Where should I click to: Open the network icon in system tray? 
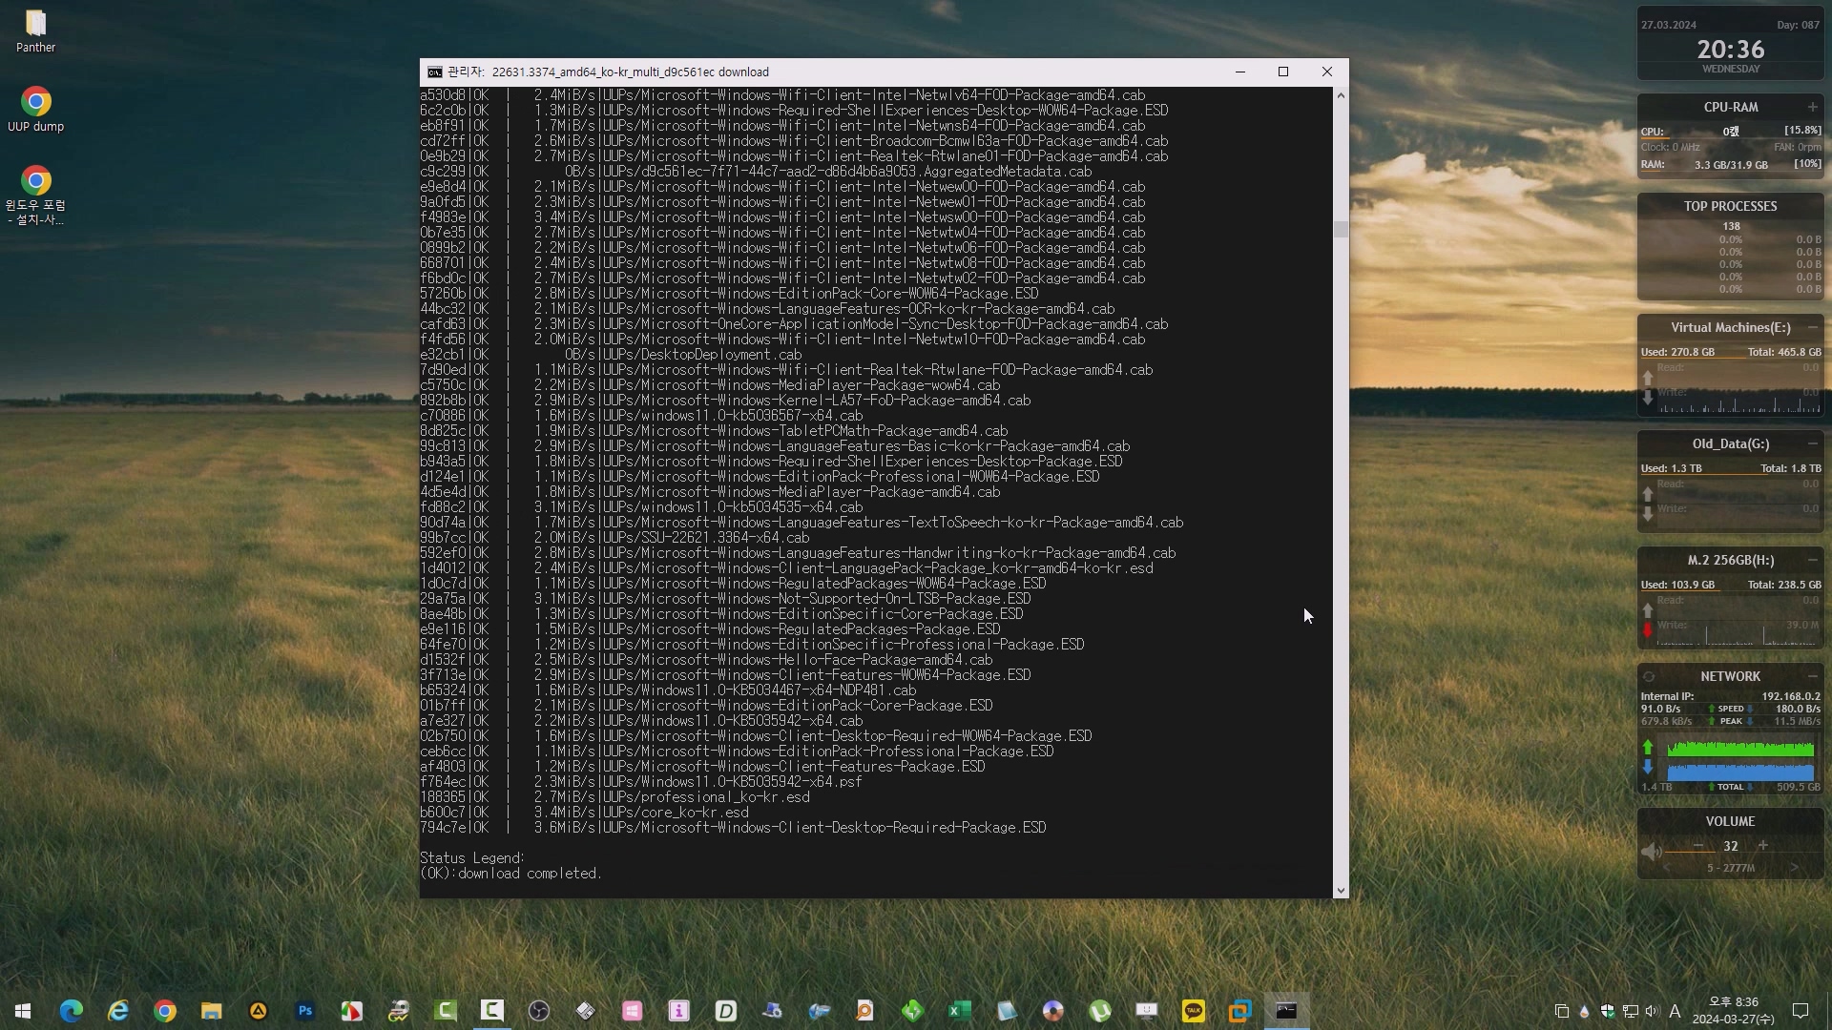click(x=1631, y=1011)
